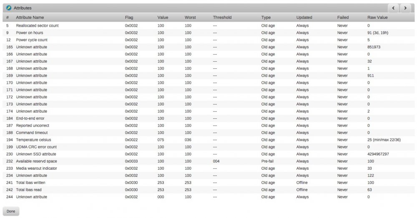
Task: Click the Raw Value column header
Action: click(x=377, y=17)
